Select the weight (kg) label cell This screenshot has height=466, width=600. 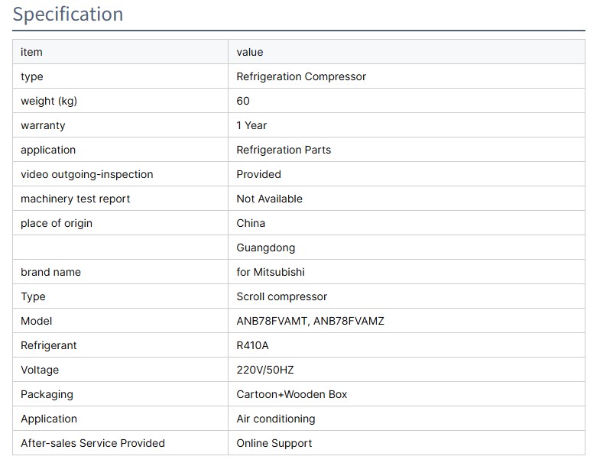(x=49, y=101)
